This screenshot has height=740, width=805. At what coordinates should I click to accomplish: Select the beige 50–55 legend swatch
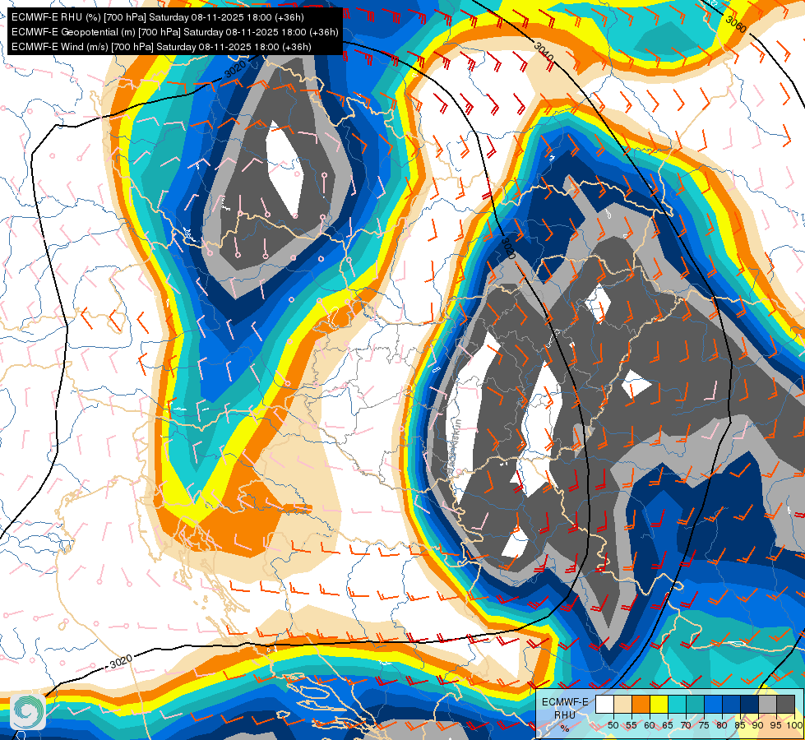[x=622, y=704]
